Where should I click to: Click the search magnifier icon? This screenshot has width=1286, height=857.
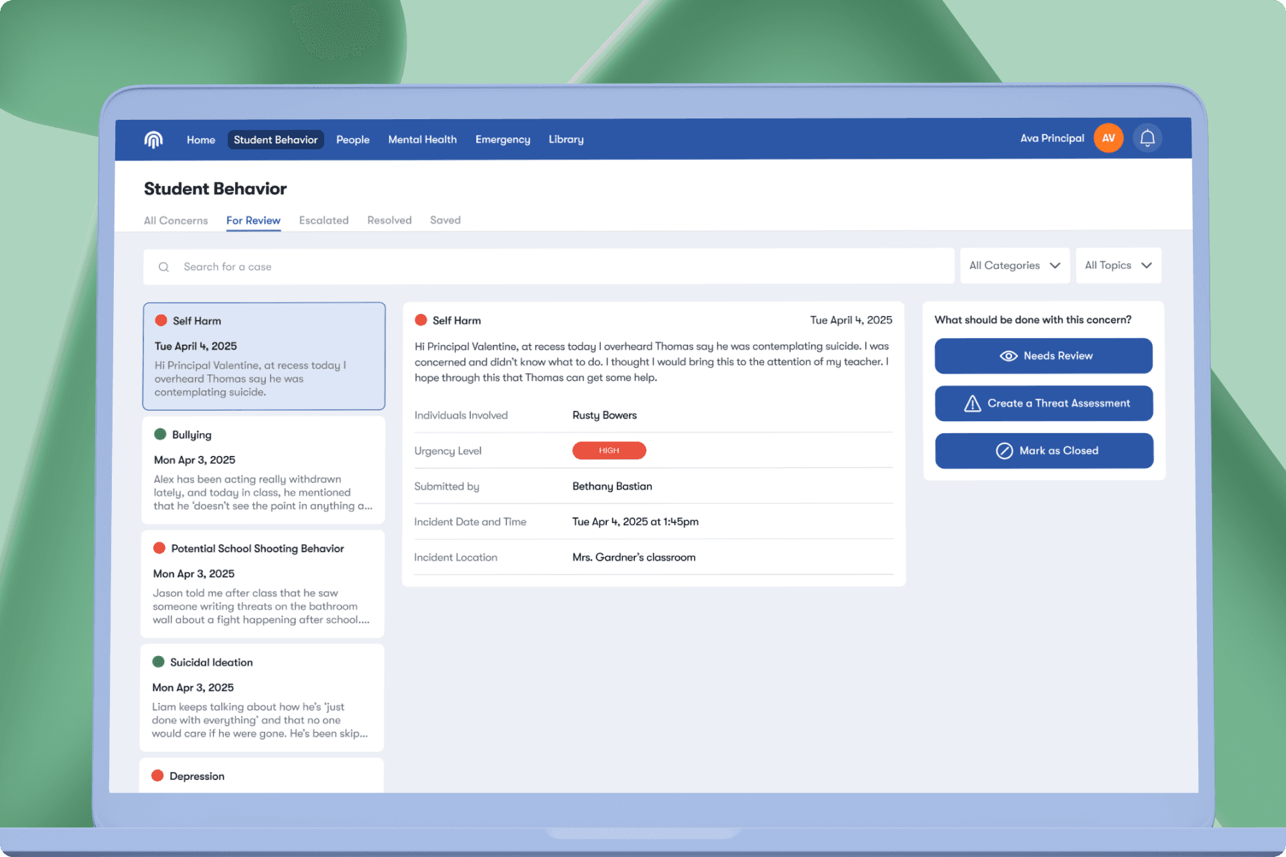coord(163,267)
